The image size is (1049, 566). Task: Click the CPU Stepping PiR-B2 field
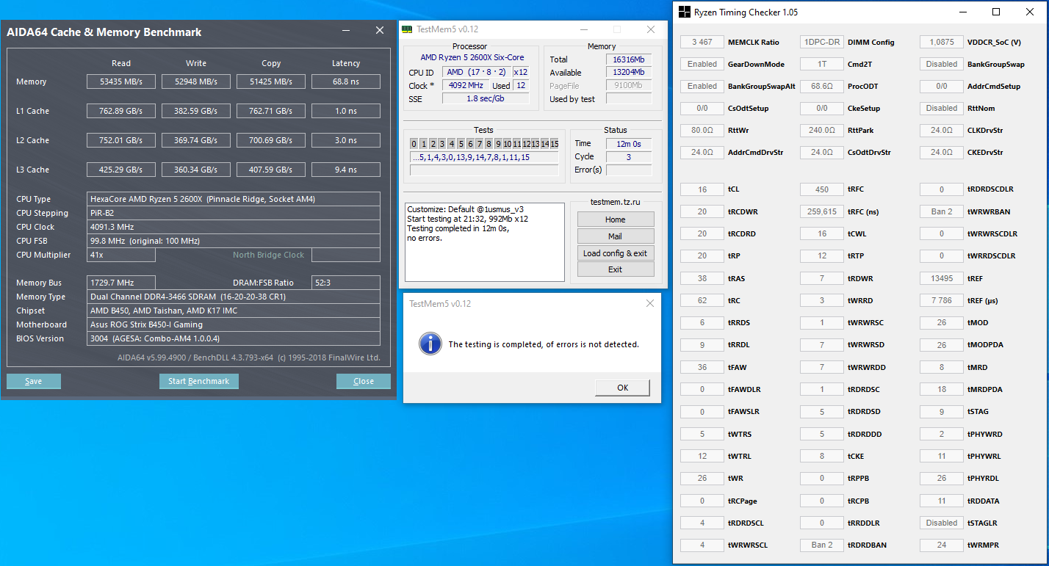(234, 213)
